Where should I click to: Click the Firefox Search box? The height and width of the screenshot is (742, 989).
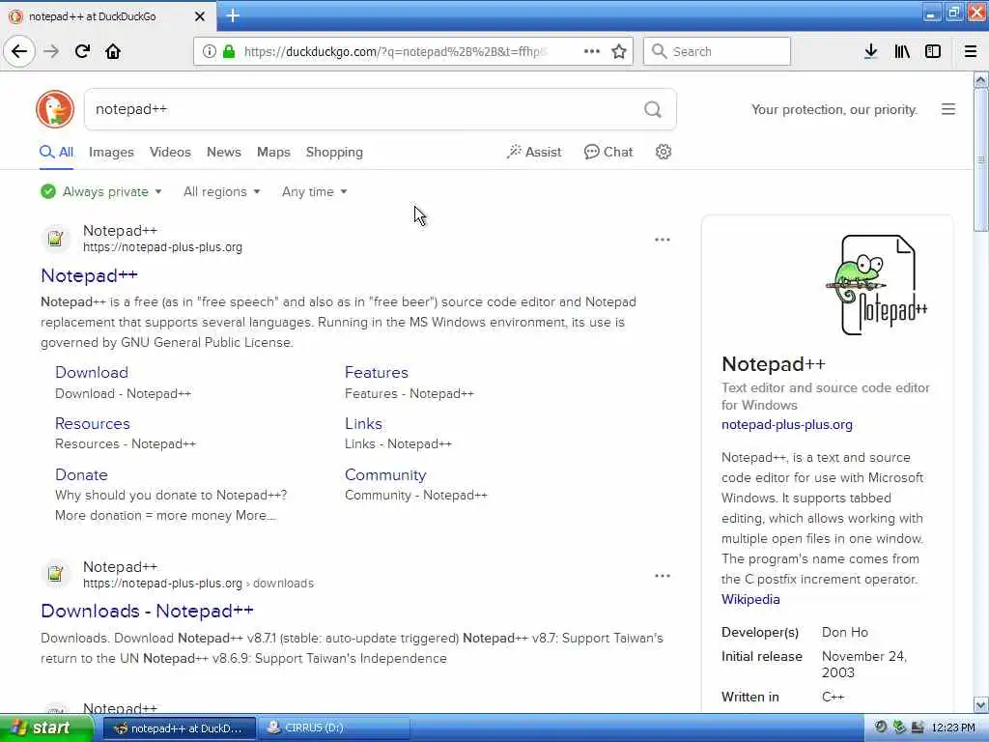coord(717,51)
